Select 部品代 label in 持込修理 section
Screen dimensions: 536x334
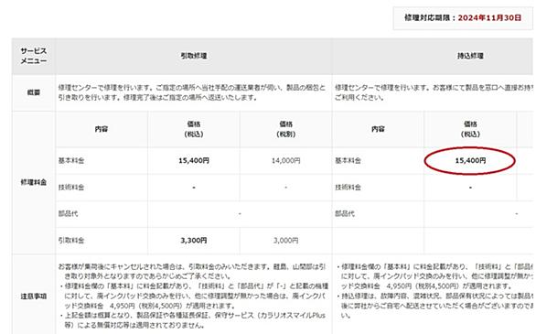345,213
